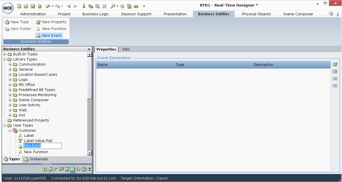Open the Scene Composer ribbon tab

point(298,14)
